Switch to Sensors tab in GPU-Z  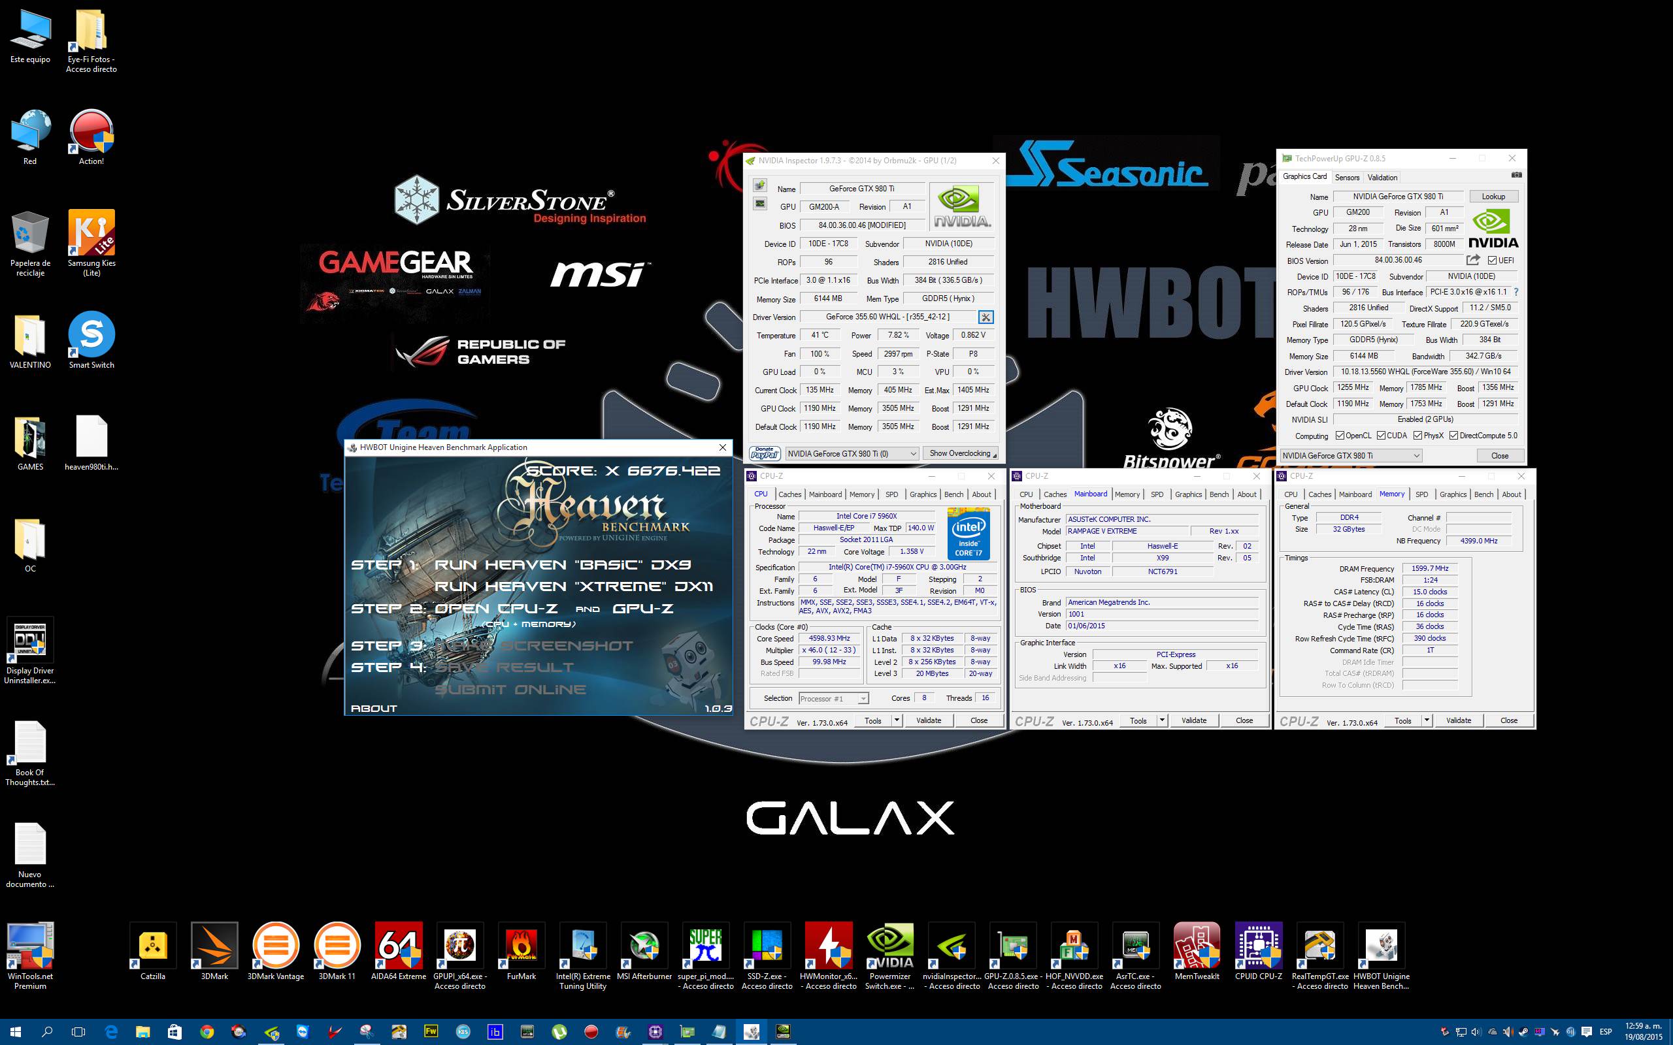coord(1347,178)
